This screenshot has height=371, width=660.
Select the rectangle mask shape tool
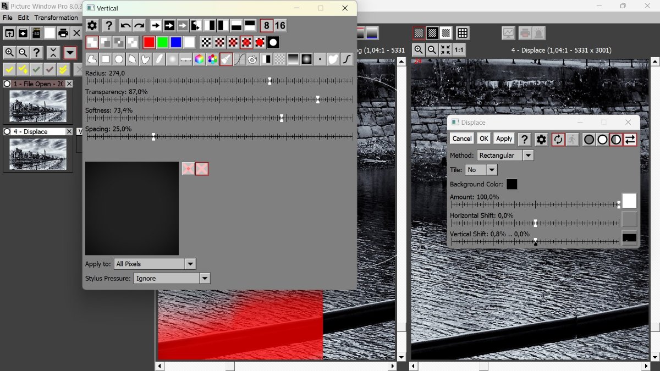click(x=106, y=59)
